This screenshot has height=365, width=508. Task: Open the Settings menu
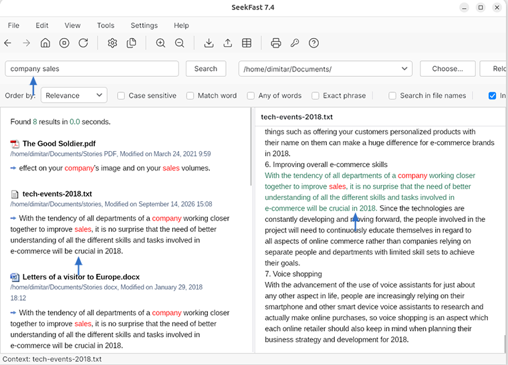pos(144,25)
